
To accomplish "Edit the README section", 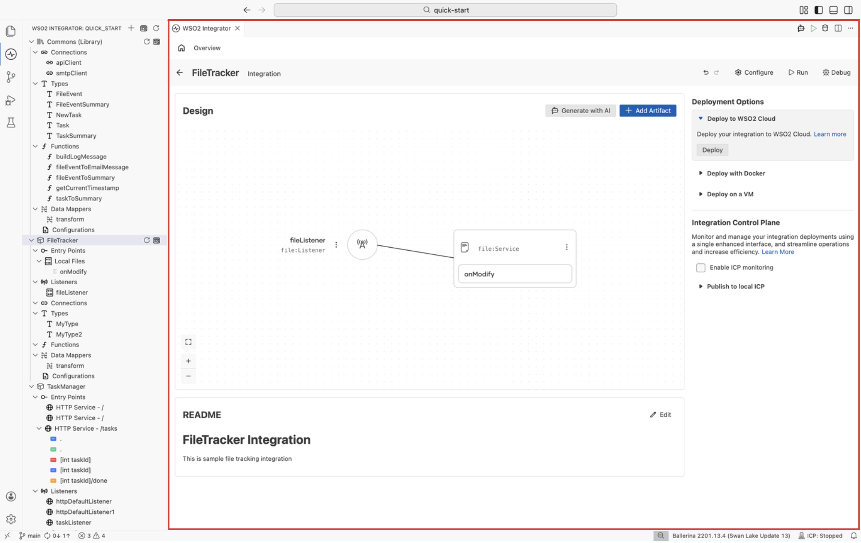I will [x=661, y=415].
